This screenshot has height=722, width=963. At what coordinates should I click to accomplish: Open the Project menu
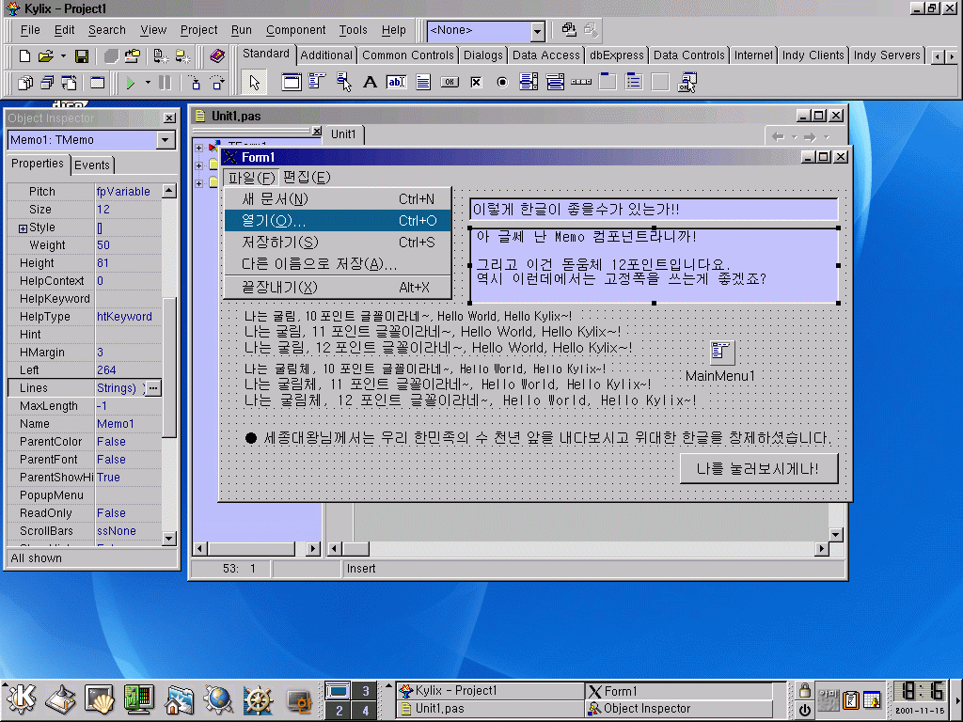[198, 30]
